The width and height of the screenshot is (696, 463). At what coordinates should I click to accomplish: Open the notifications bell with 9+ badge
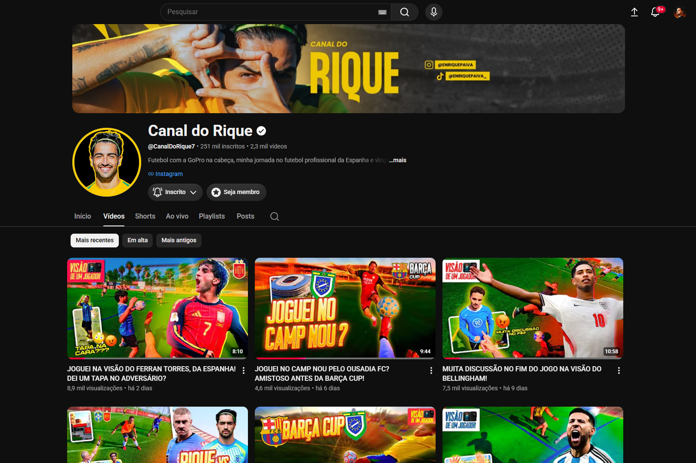coord(656,12)
